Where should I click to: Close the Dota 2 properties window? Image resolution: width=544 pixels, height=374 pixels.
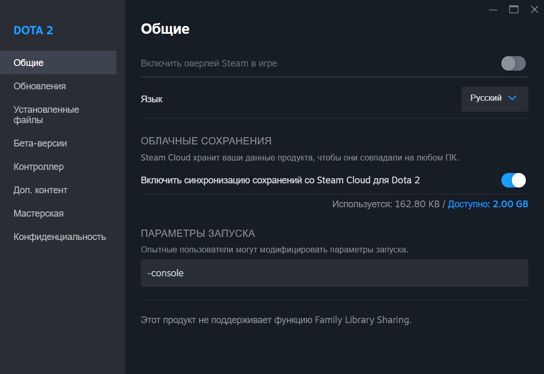[x=534, y=9]
